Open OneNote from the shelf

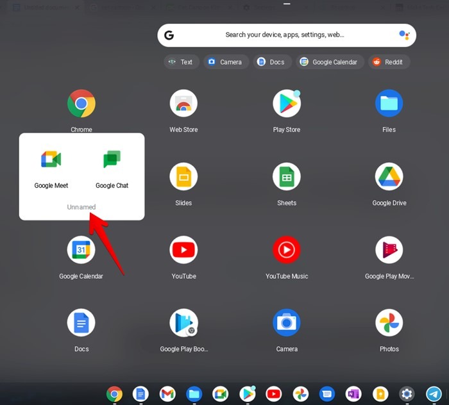[353, 394]
